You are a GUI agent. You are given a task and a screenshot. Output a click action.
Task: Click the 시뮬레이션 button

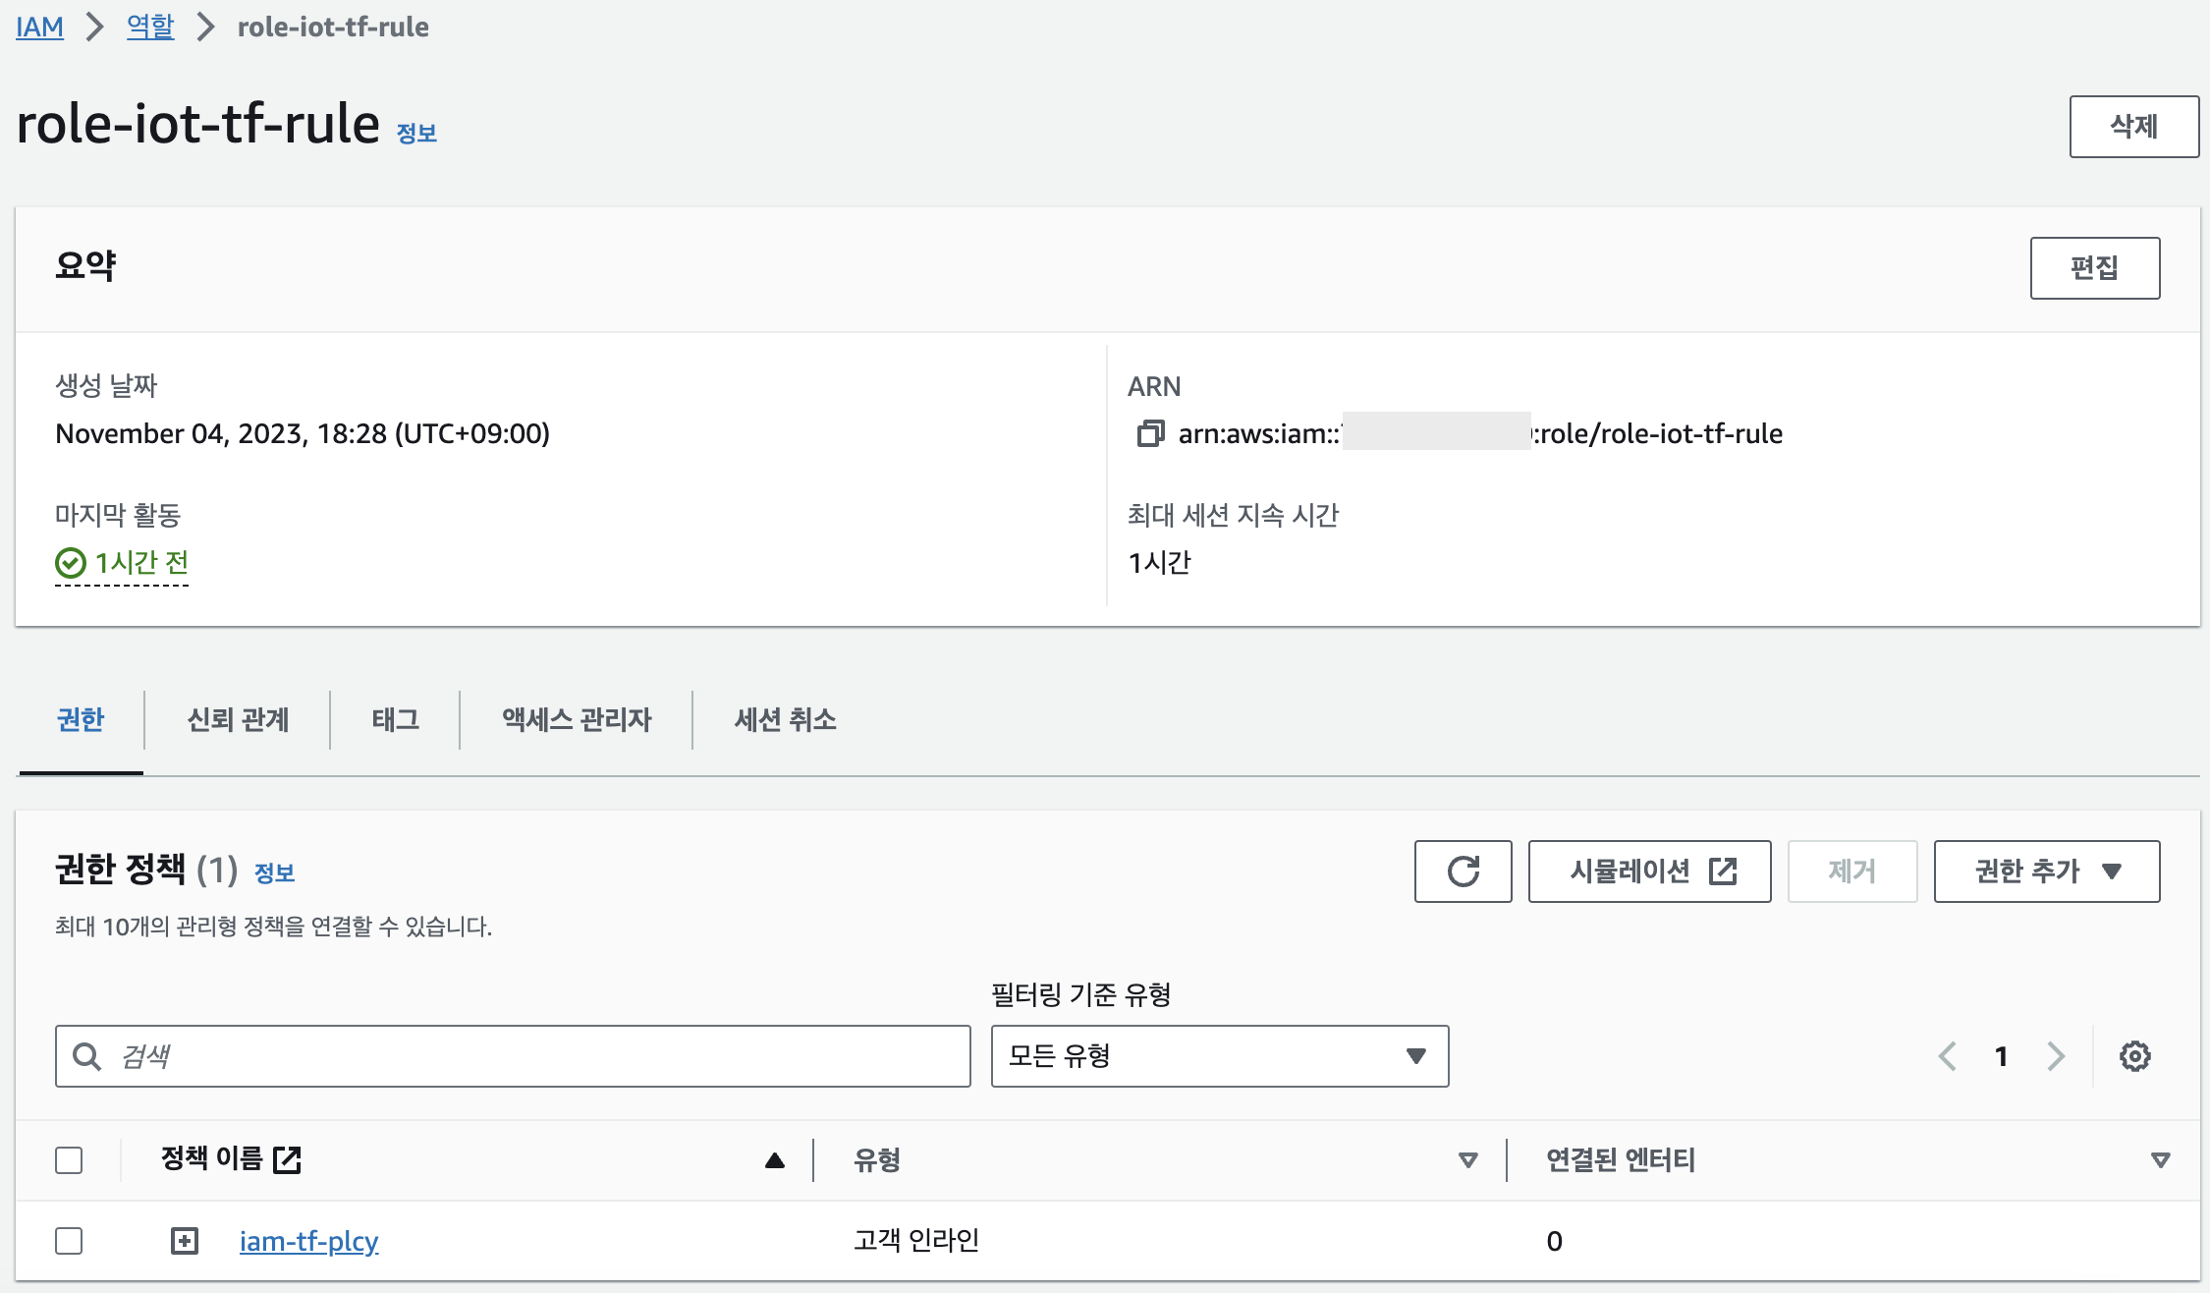(1649, 871)
